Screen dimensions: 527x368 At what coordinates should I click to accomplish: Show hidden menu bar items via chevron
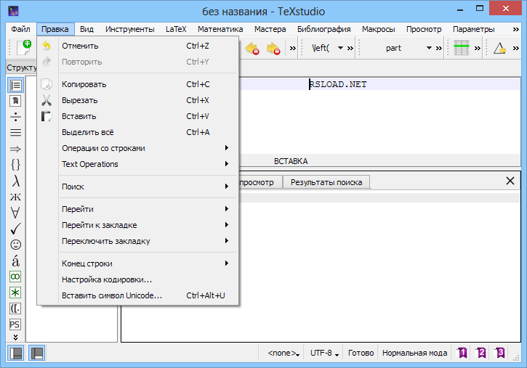(x=516, y=30)
